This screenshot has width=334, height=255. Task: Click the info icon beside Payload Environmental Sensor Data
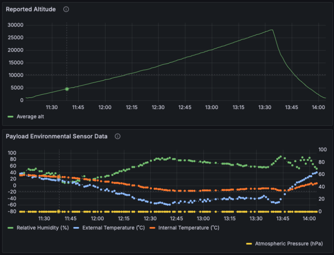pyautogui.click(x=118, y=136)
